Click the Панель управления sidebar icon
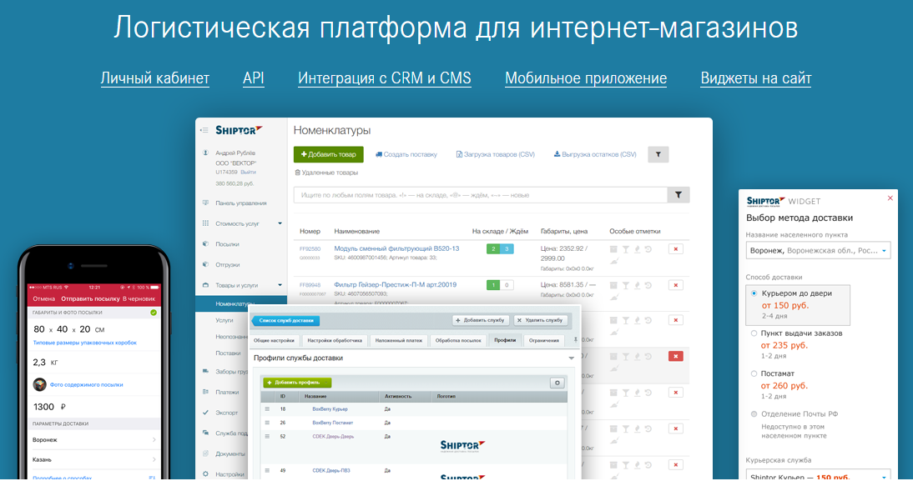 [205, 203]
